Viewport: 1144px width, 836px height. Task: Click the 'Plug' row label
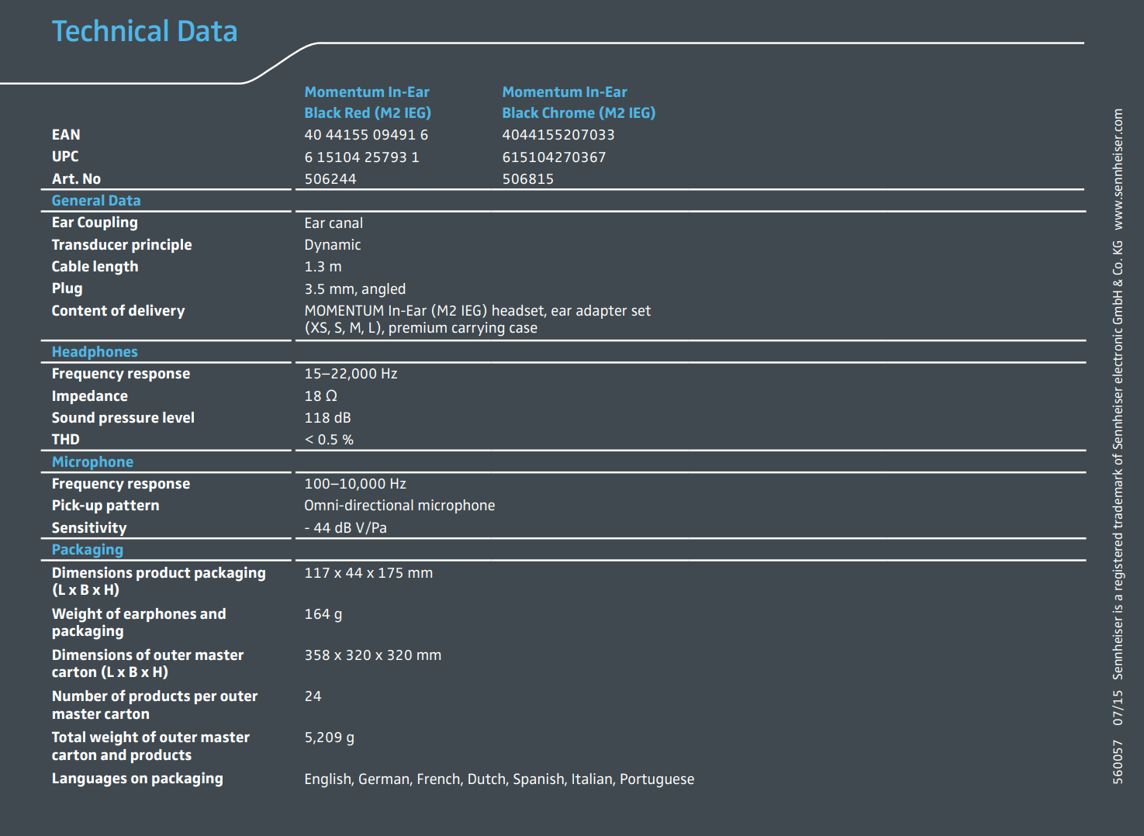coord(67,288)
